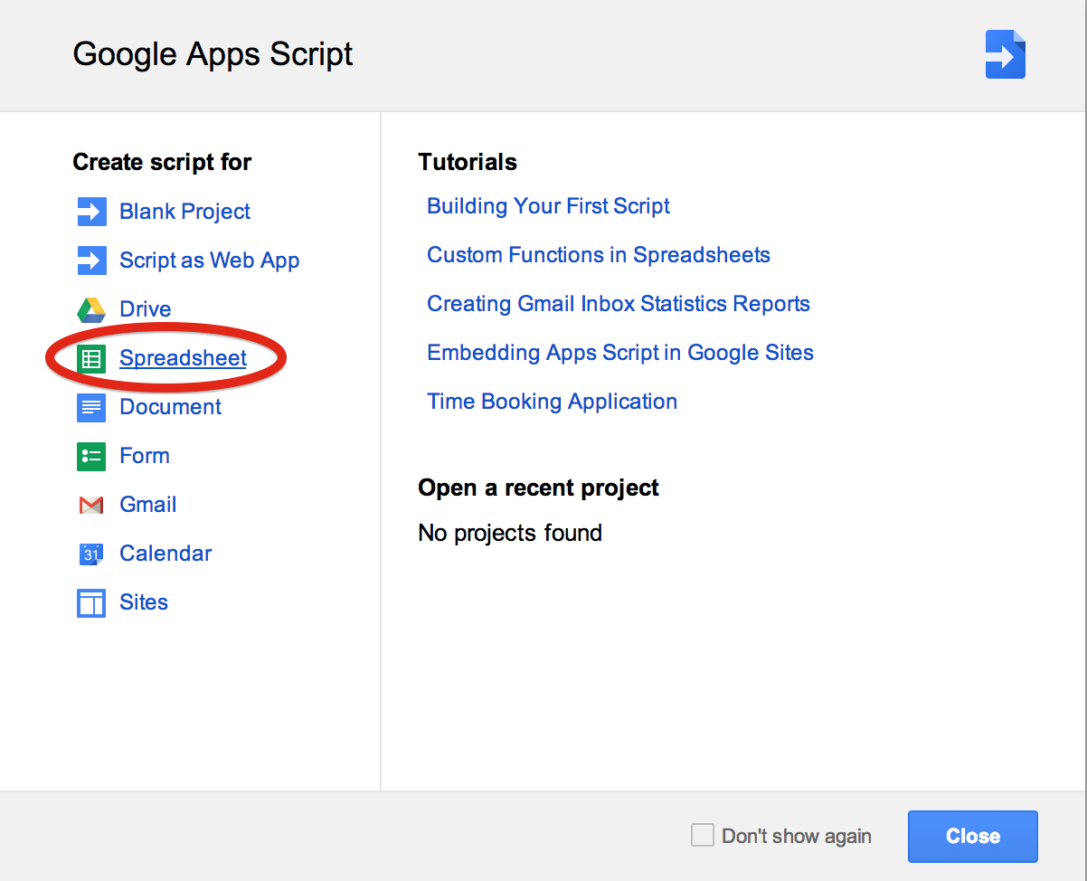The image size is (1087, 881).
Task: Click the Blank Project arrow icon
Action: (x=91, y=212)
